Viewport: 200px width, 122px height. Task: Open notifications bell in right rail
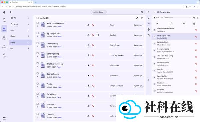pyautogui.click(x=149, y=18)
